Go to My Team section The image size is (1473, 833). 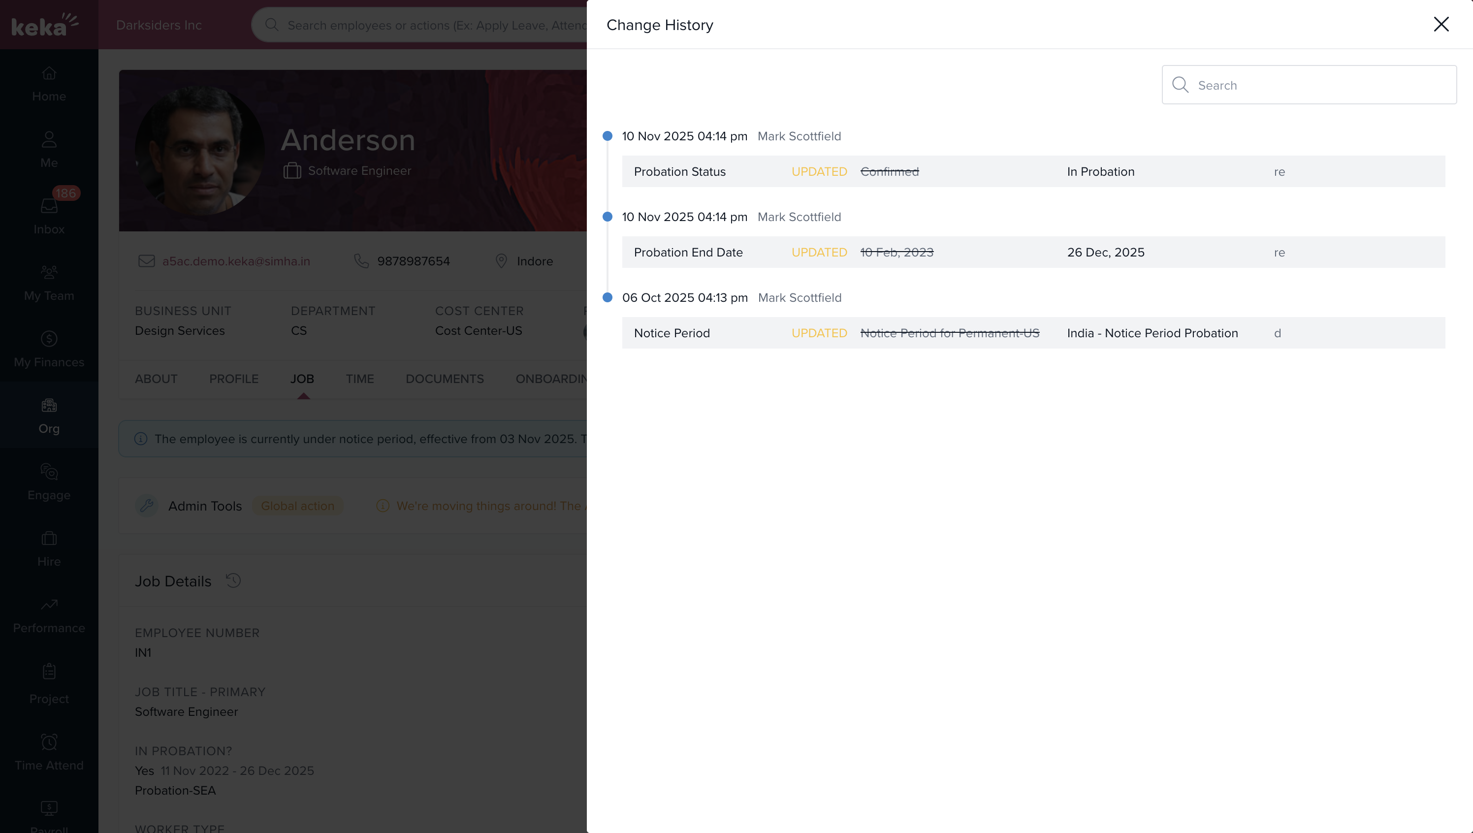click(x=49, y=283)
